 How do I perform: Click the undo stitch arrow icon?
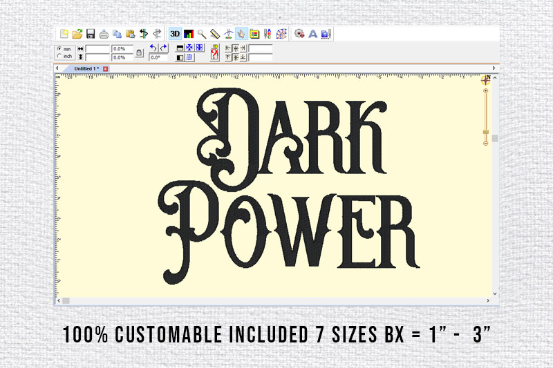click(144, 34)
